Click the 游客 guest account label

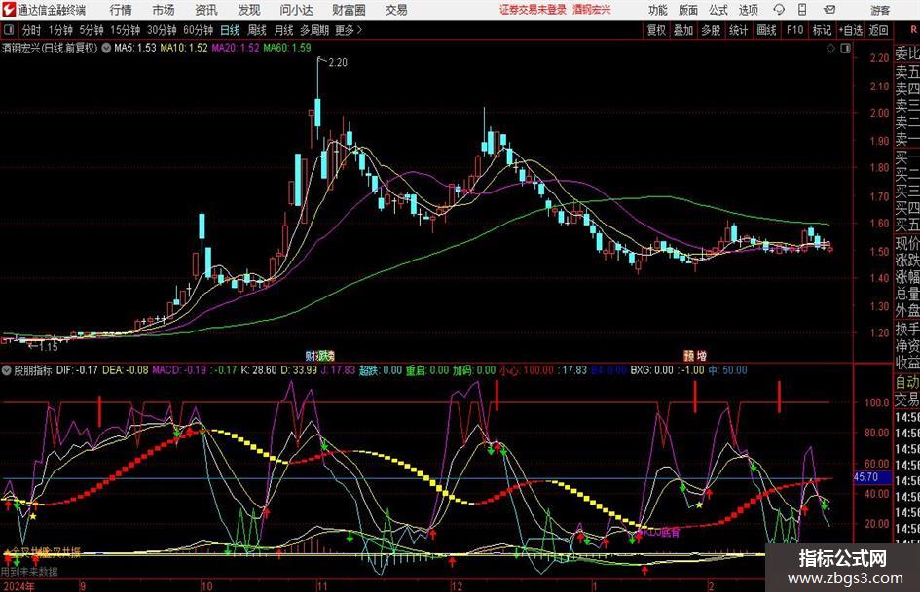coord(880,10)
